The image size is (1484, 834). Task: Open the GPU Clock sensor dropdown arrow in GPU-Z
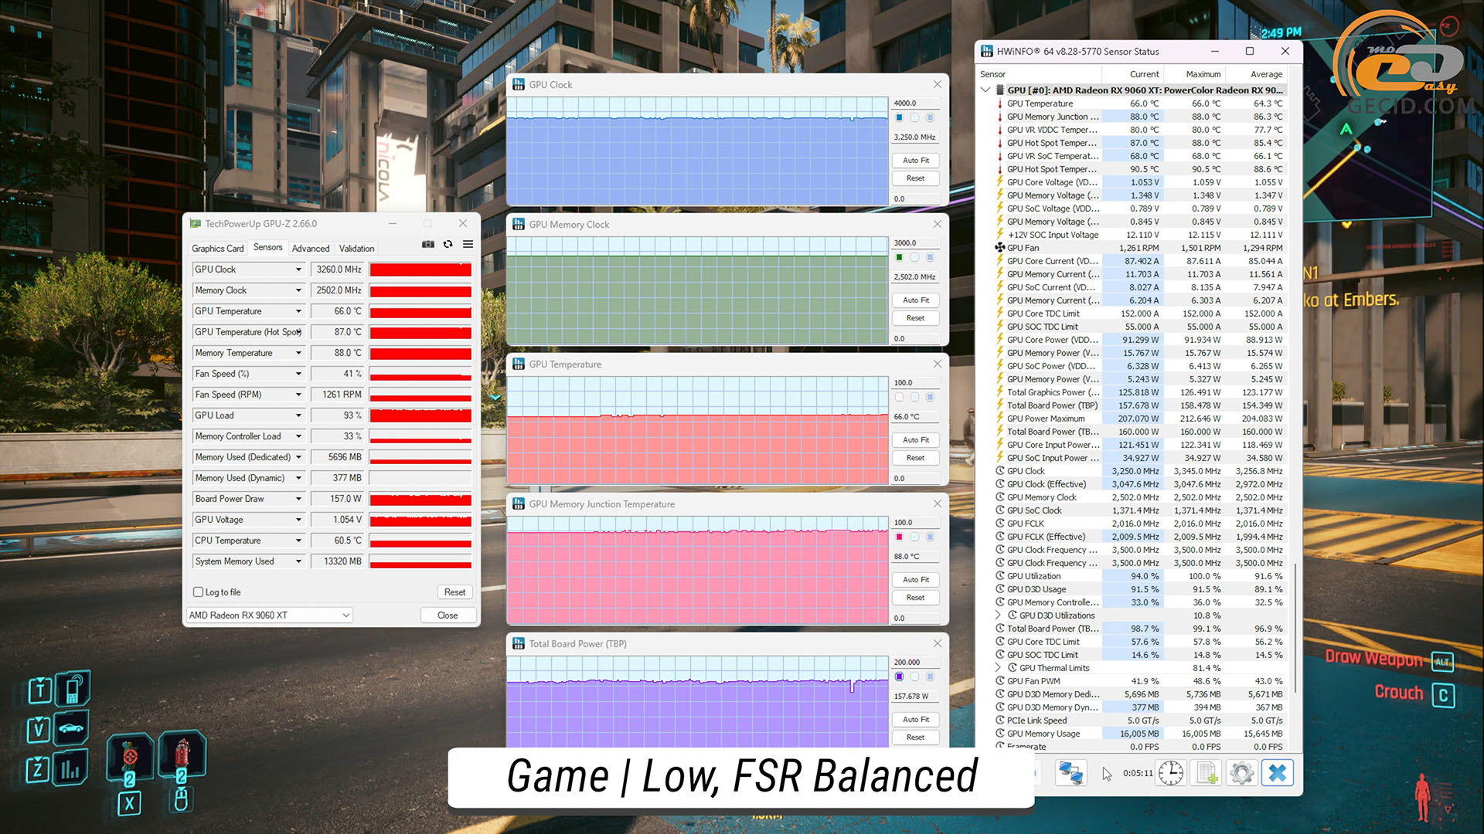point(298,270)
